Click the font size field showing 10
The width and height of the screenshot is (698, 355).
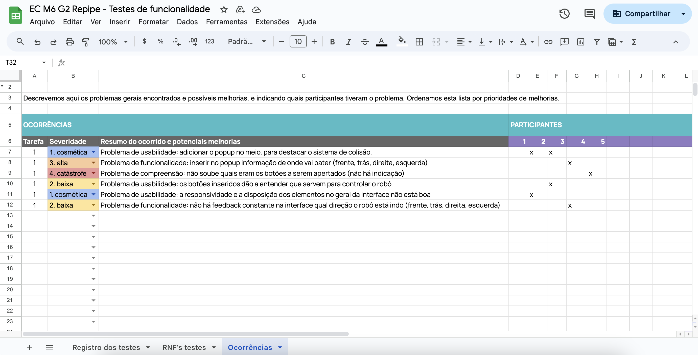(x=298, y=41)
